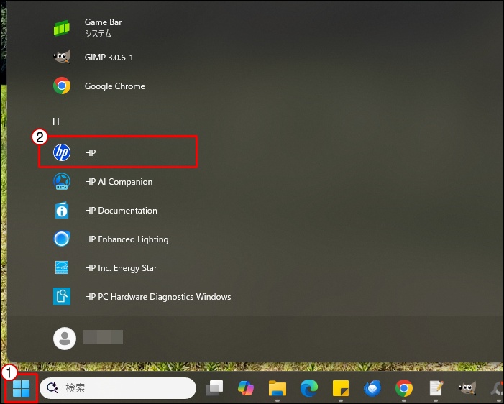Screen dimensions: 504x404
Task: Open Google Chrome from the app list
Action: (x=114, y=86)
